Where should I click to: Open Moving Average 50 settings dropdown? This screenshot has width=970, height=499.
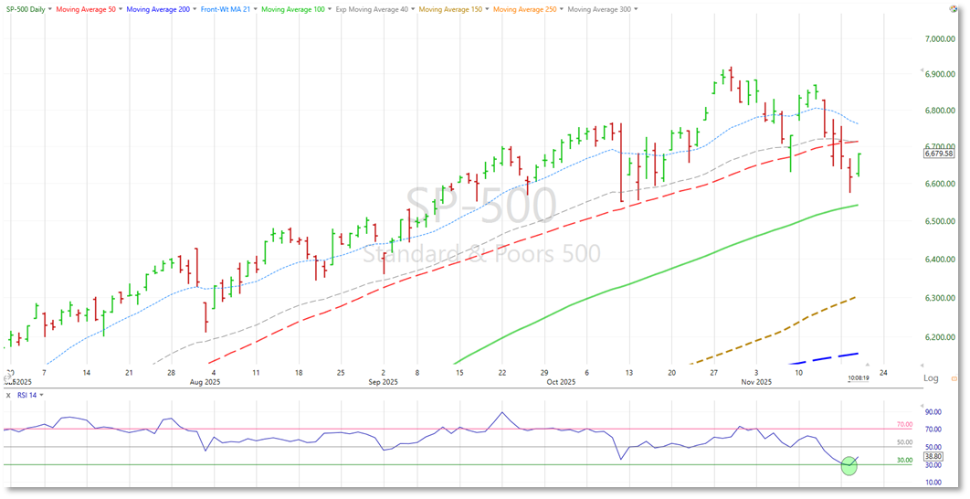point(121,9)
